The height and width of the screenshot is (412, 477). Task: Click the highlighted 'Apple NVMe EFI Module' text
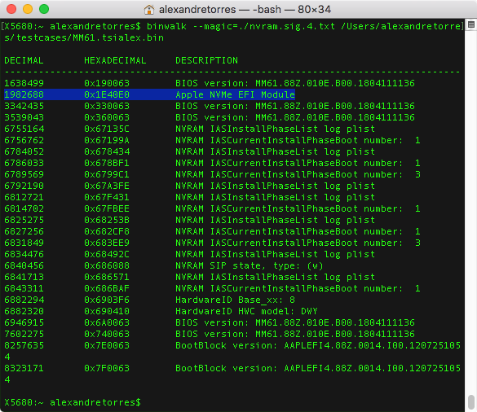235,94
